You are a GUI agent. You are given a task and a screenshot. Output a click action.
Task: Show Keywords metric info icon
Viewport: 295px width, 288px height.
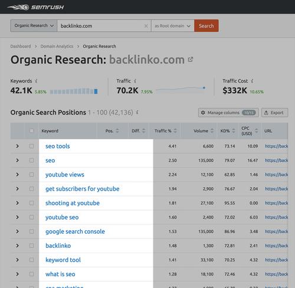tap(36, 81)
